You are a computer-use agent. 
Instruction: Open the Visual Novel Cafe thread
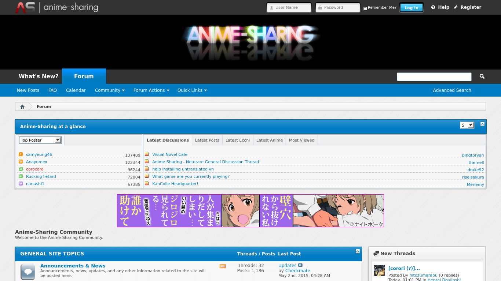[170, 154]
